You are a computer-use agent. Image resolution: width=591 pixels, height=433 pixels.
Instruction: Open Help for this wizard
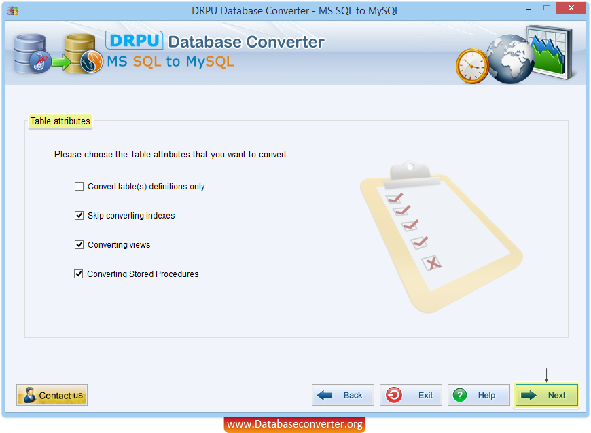[479, 395]
